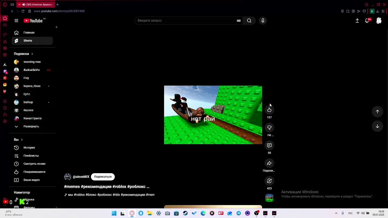Reload the page in the browser
Viewport: 388px width, 218px height.
pos(23,11)
